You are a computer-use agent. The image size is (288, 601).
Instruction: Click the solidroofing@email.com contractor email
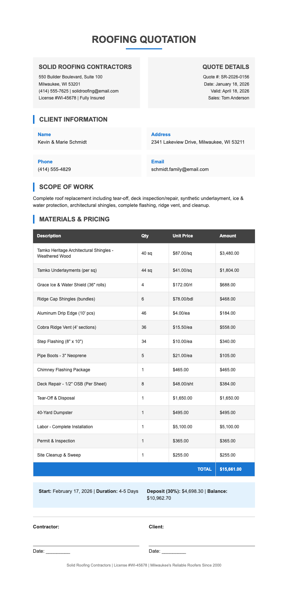[x=98, y=91]
